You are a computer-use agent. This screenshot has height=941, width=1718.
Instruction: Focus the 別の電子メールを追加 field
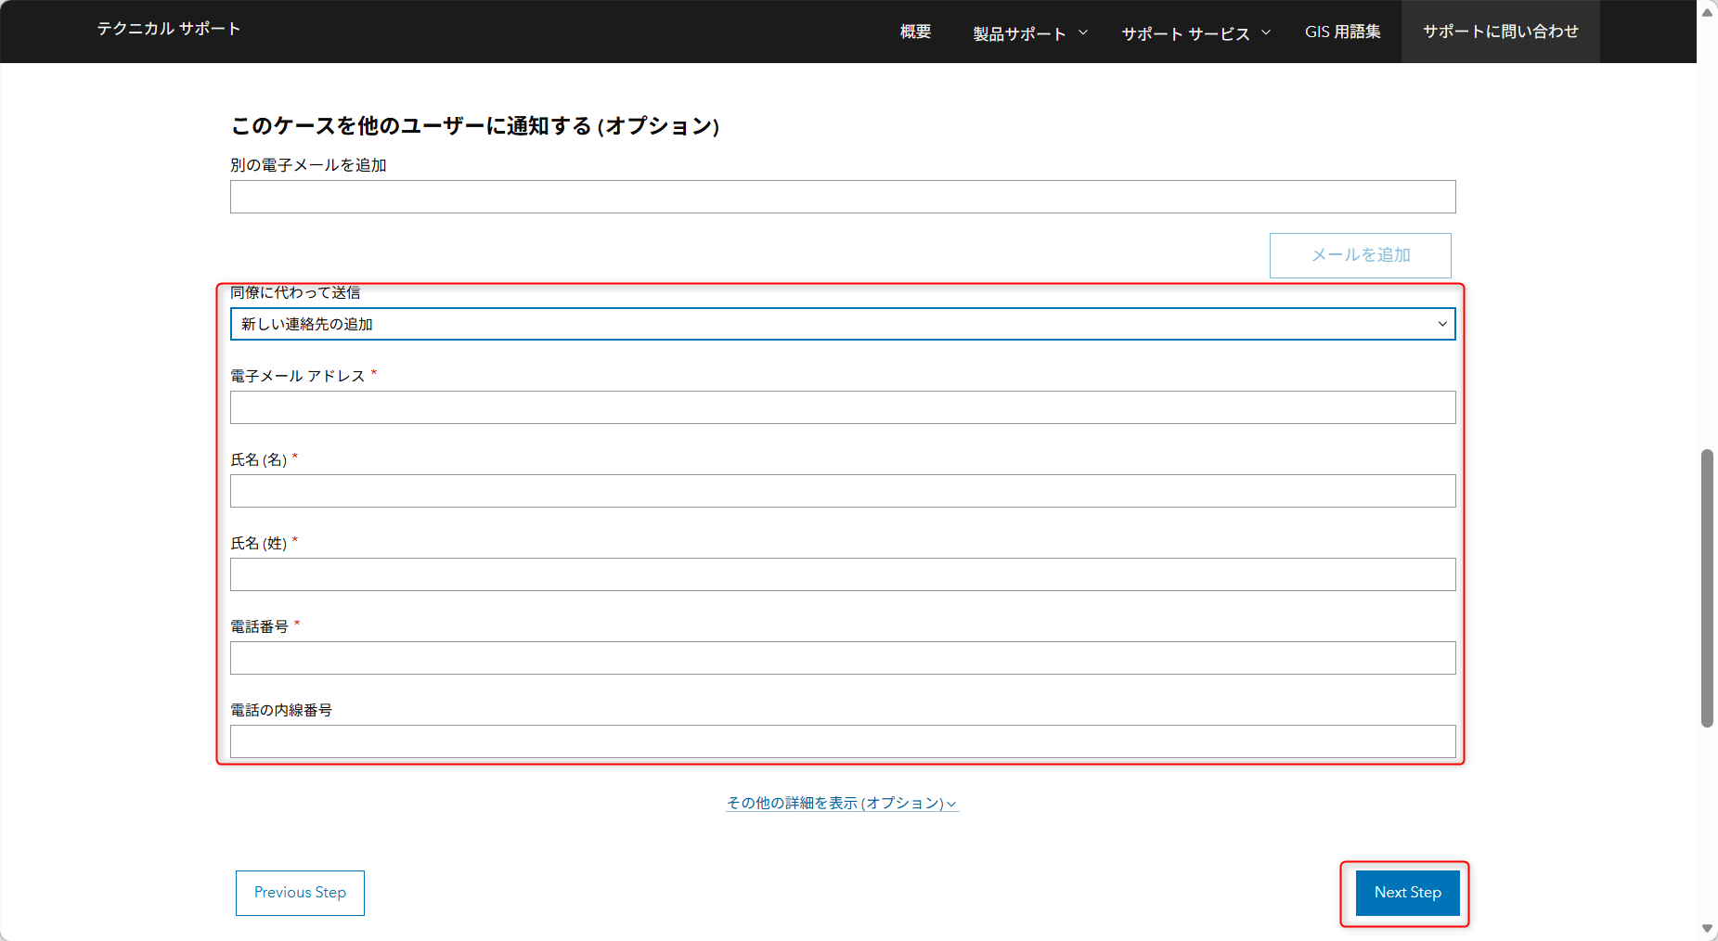click(843, 197)
